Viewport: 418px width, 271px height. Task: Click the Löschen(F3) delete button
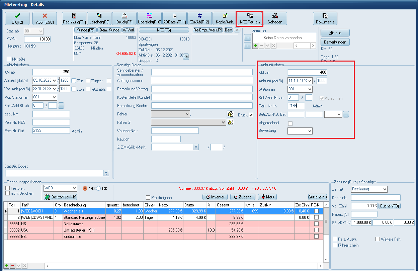point(99,18)
